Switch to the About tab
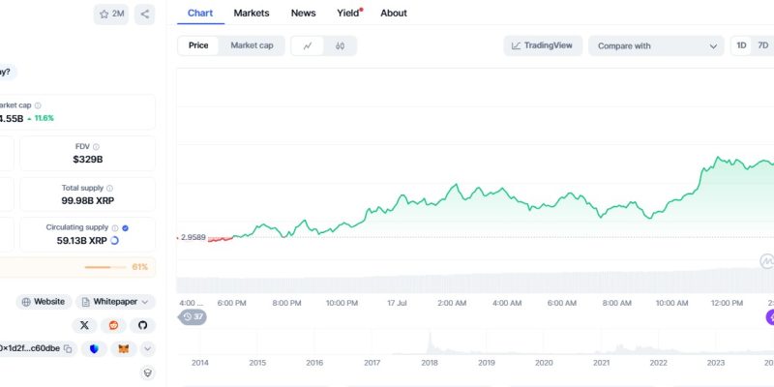This screenshot has width=774, height=387. (x=394, y=14)
